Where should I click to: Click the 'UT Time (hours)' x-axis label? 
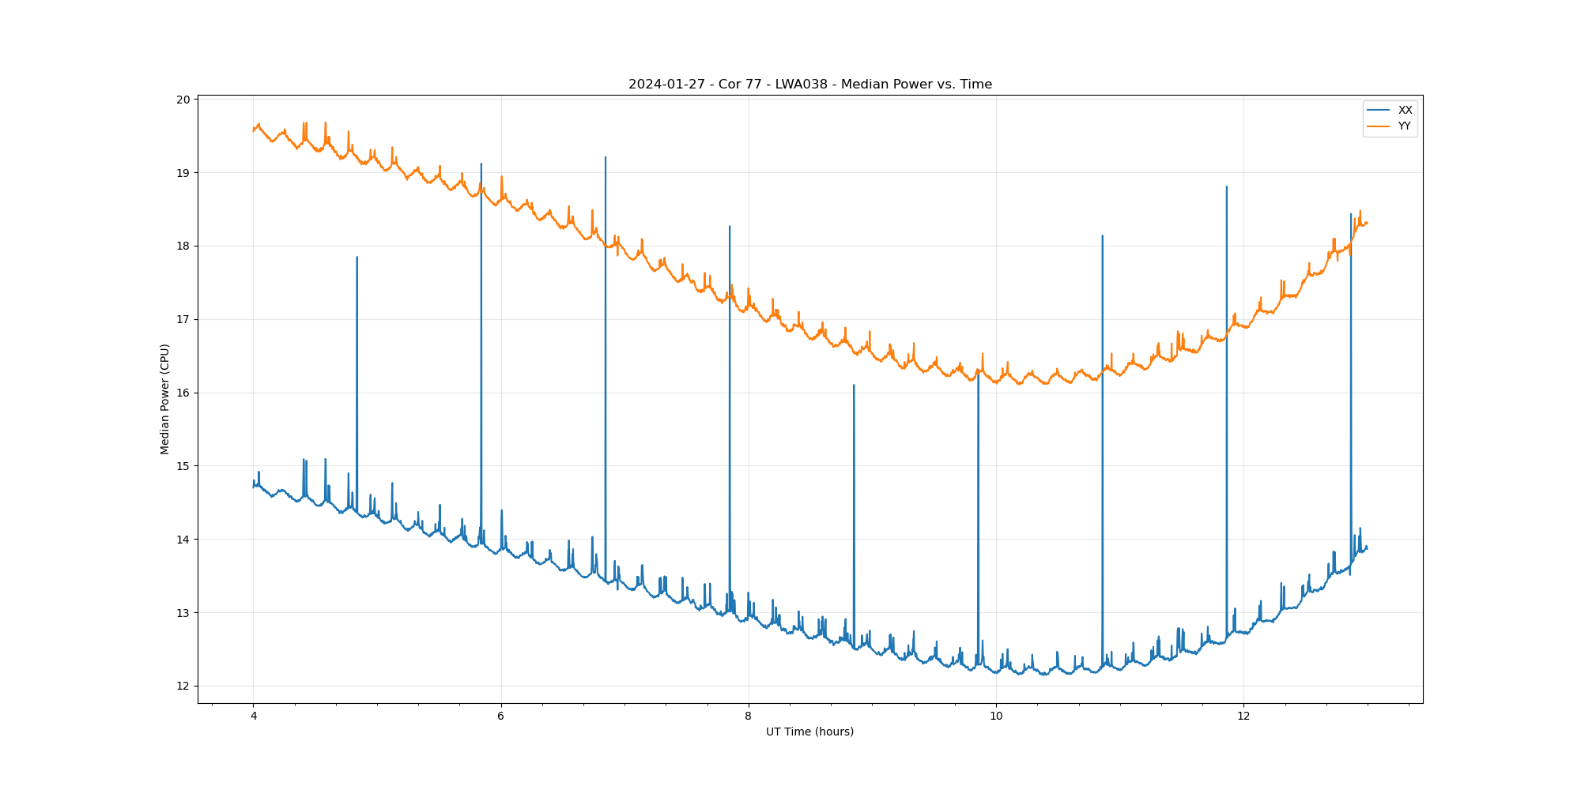(x=809, y=732)
